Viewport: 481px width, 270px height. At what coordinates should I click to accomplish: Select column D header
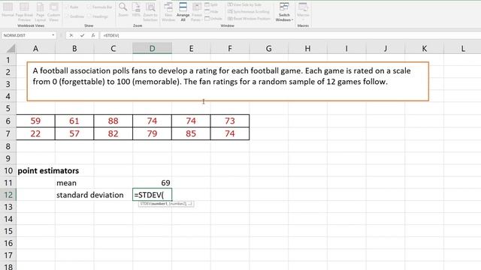coord(152,48)
